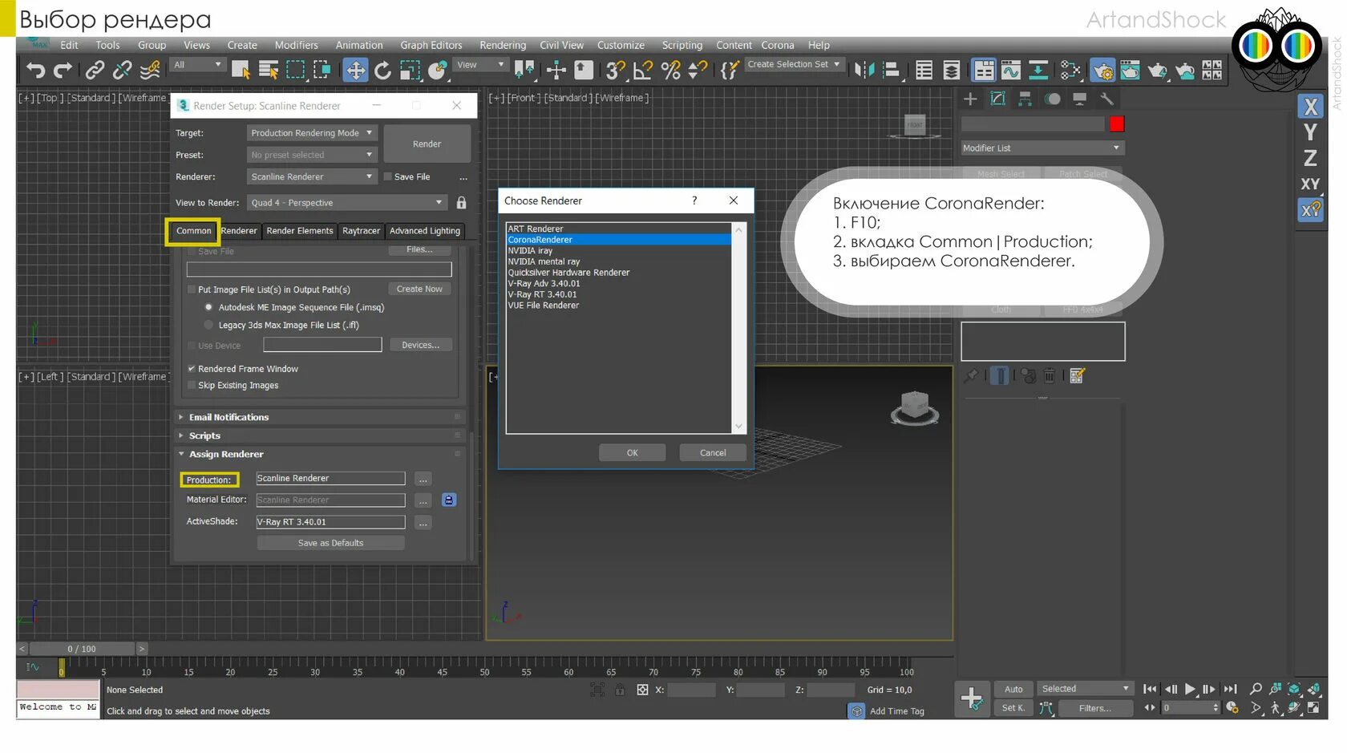Screen dimensions: 1347x753
Task: Open the Corona menu
Action: click(x=778, y=45)
